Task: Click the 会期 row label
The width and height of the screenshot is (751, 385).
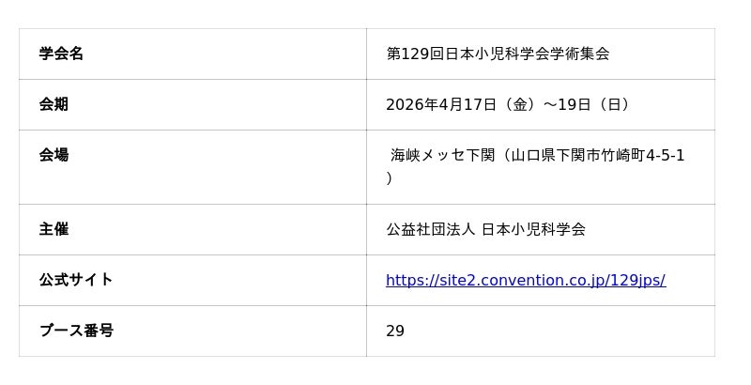Action: click(54, 104)
